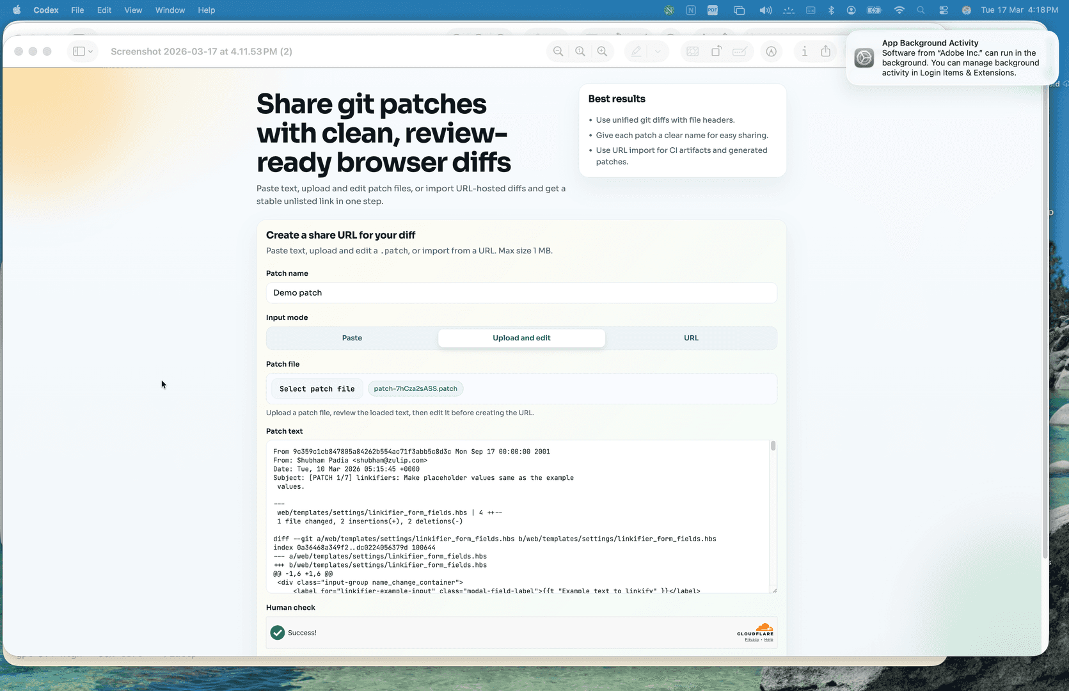Open the Cloudflare Privacy link
Viewport: 1069px width, 691px height.
[751, 639]
